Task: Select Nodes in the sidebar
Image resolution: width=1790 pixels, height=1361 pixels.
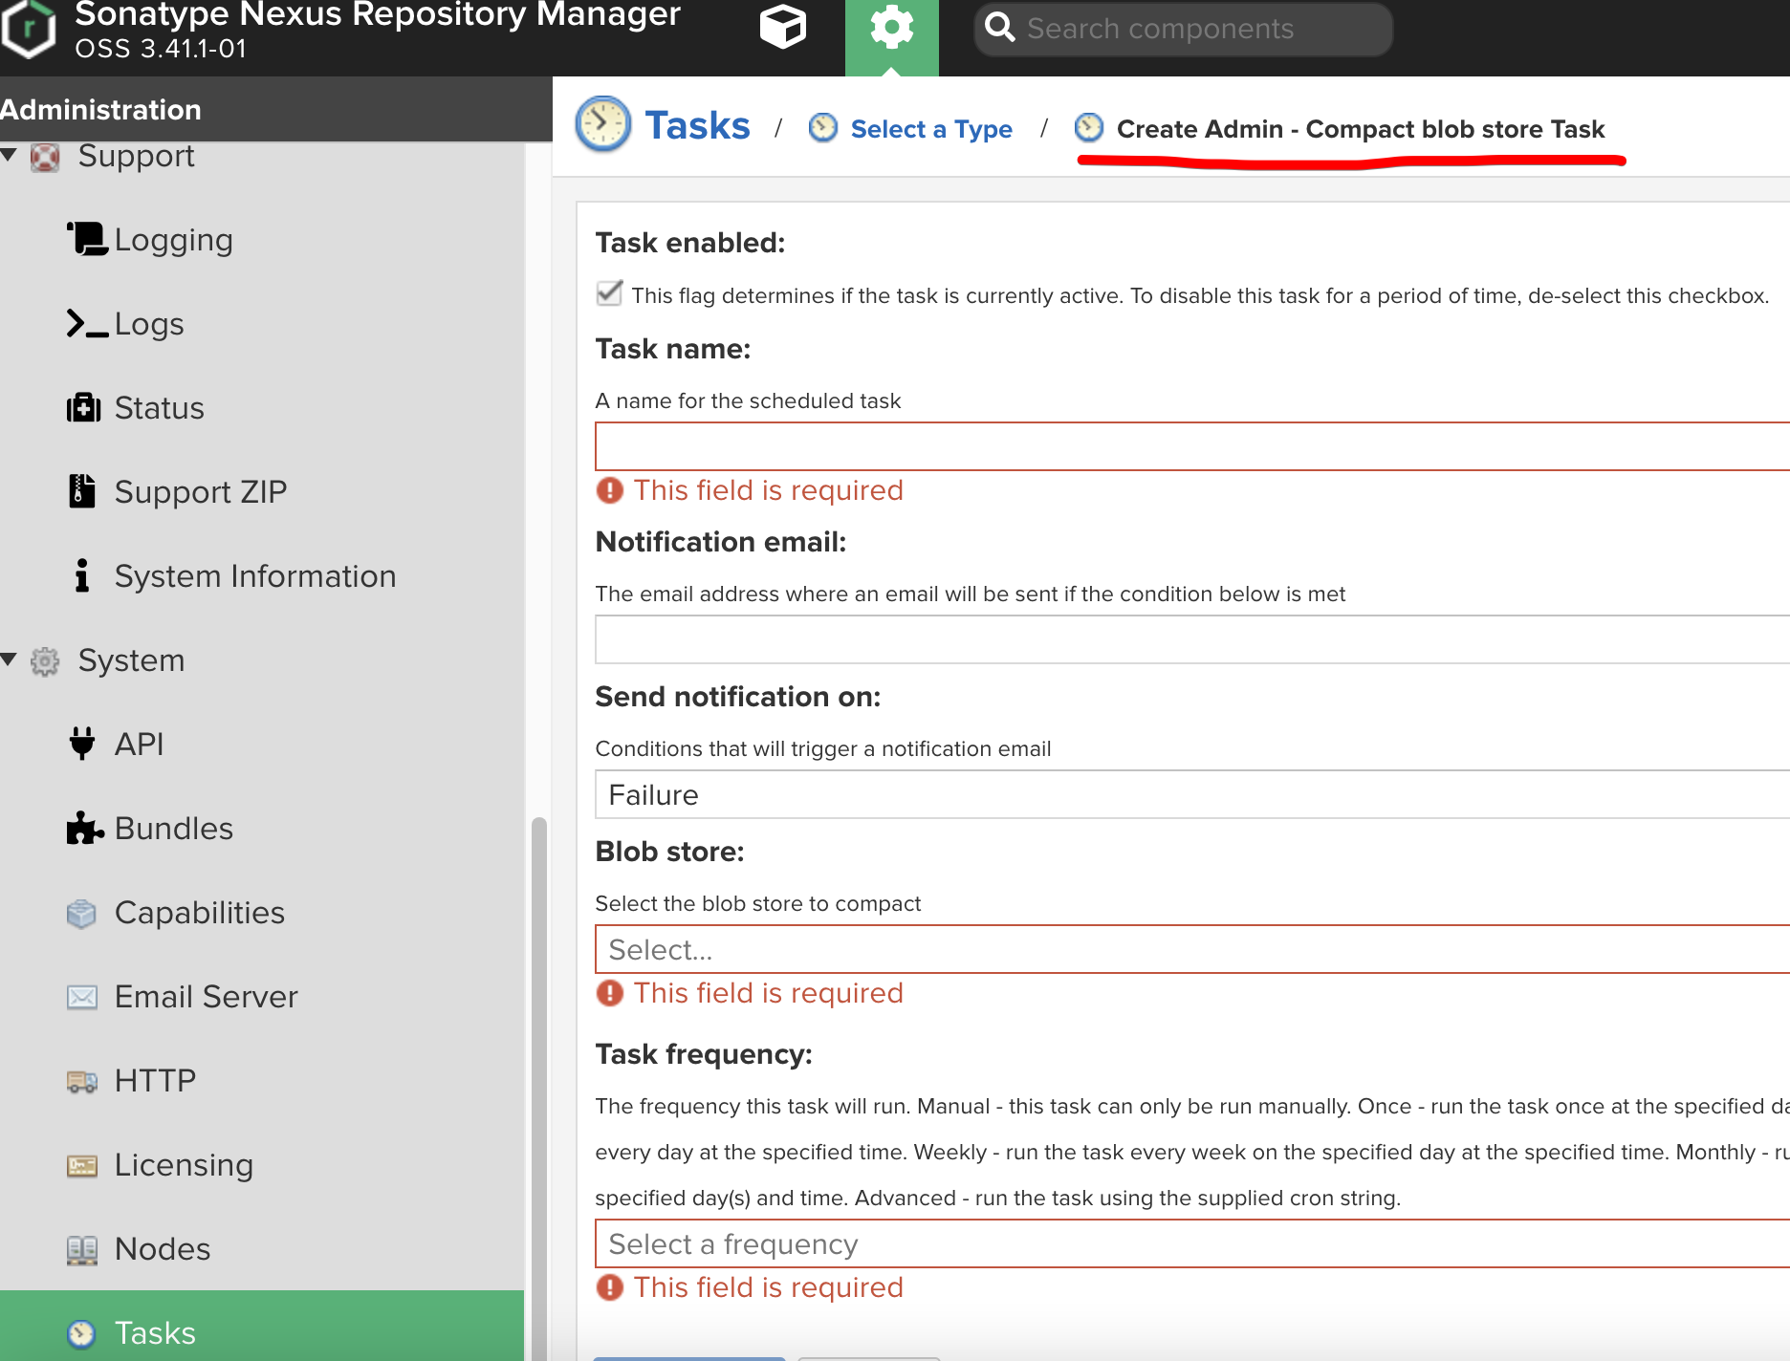Action: [x=163, y=1249]
